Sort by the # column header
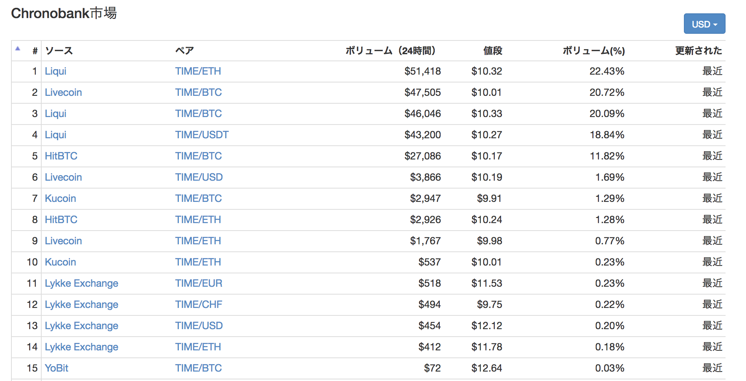The height and width of the screenshot is (381, 746). coord(35,51)
